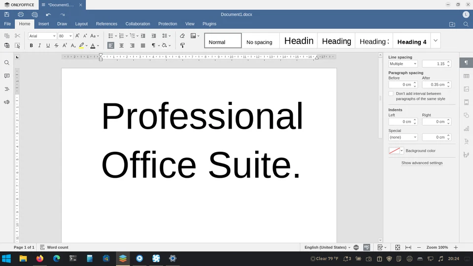Open Table settings in right sidebar
Viewport: 473px width, 266px height.
click(x=467, y=76)
